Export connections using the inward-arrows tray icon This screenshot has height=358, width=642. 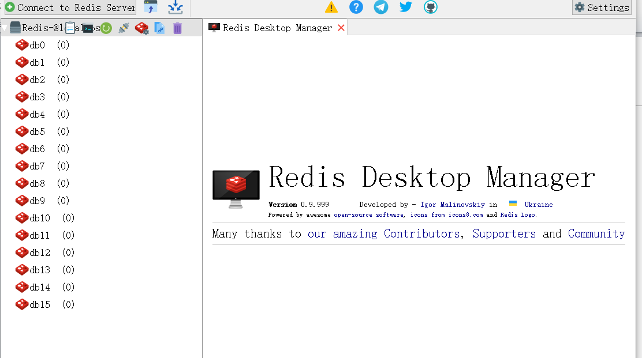point(176,7)
